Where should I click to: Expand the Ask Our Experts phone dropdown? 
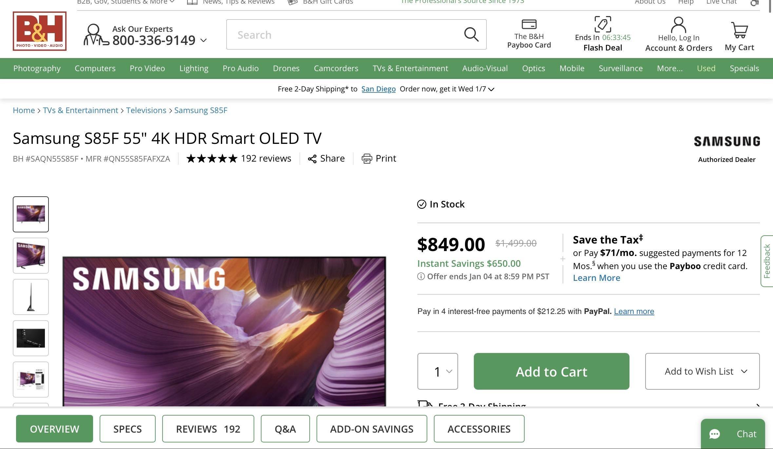(203, 40)
